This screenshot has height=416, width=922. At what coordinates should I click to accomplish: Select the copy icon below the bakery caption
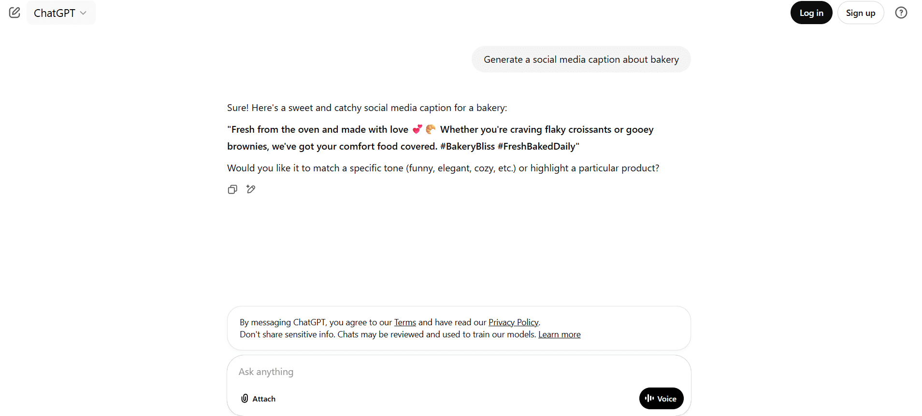(232, 189)
